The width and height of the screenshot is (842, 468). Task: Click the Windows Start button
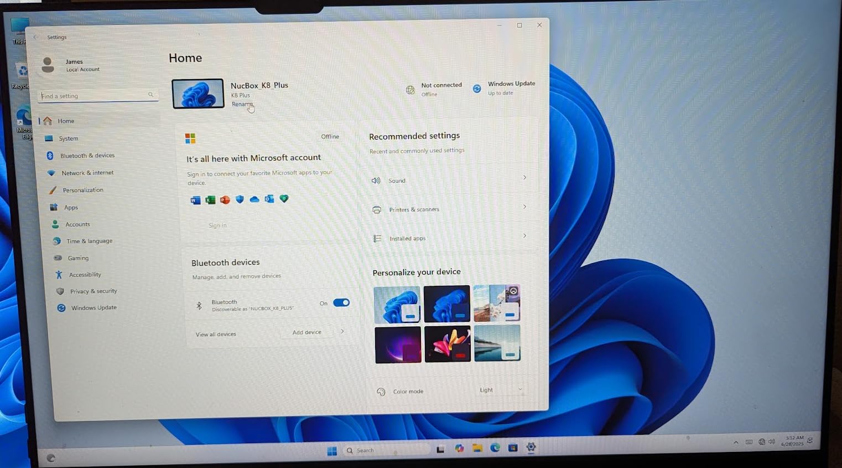[332, 451]
